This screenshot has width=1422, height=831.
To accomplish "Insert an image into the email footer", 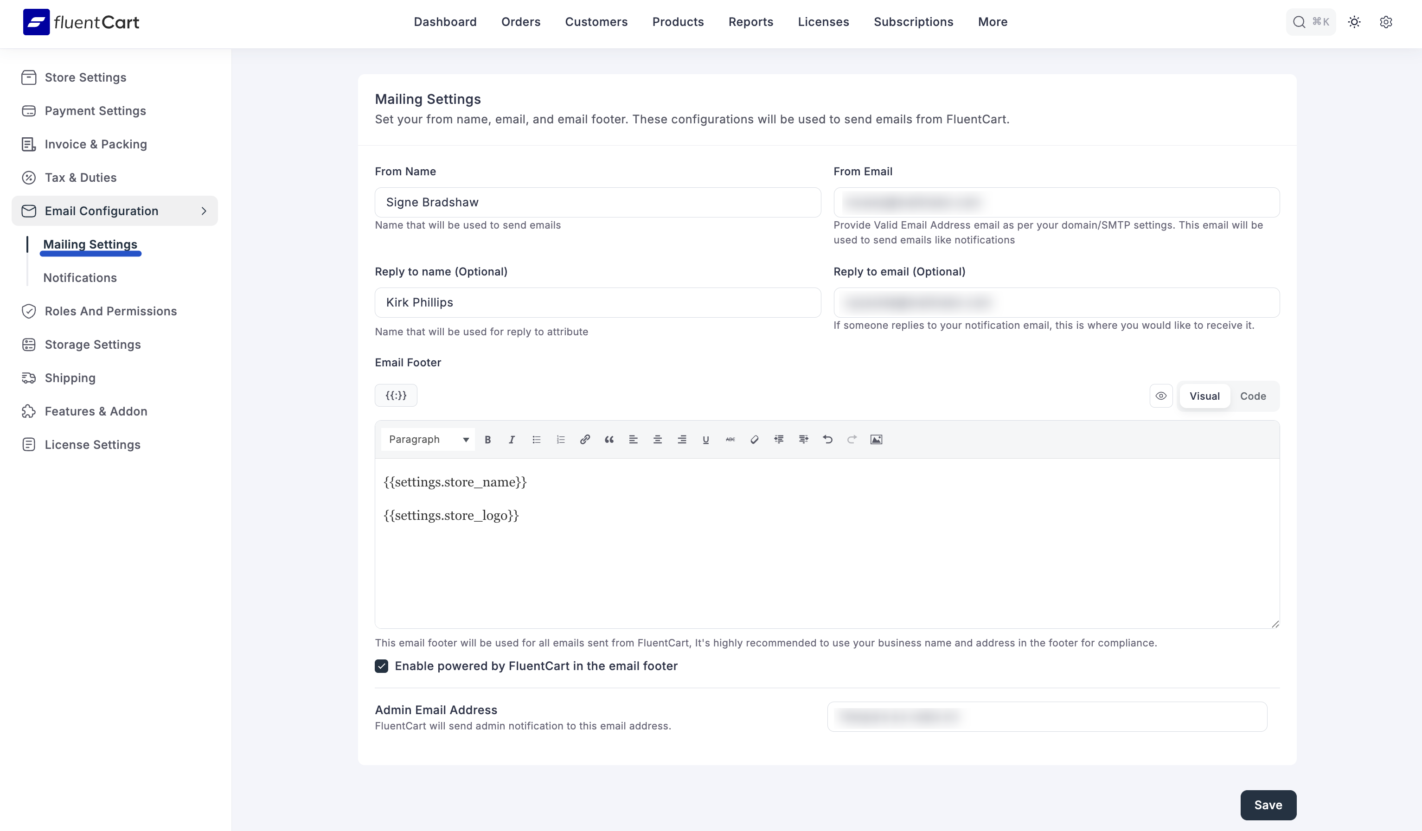I will (x=876, y=440).
